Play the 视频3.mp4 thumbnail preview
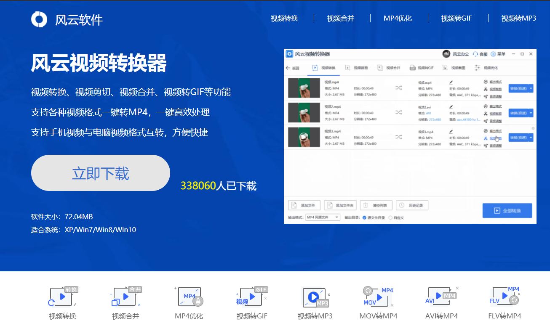 [x=303, y=137]
